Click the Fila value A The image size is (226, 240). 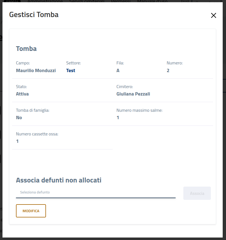(x=118, y=70)
